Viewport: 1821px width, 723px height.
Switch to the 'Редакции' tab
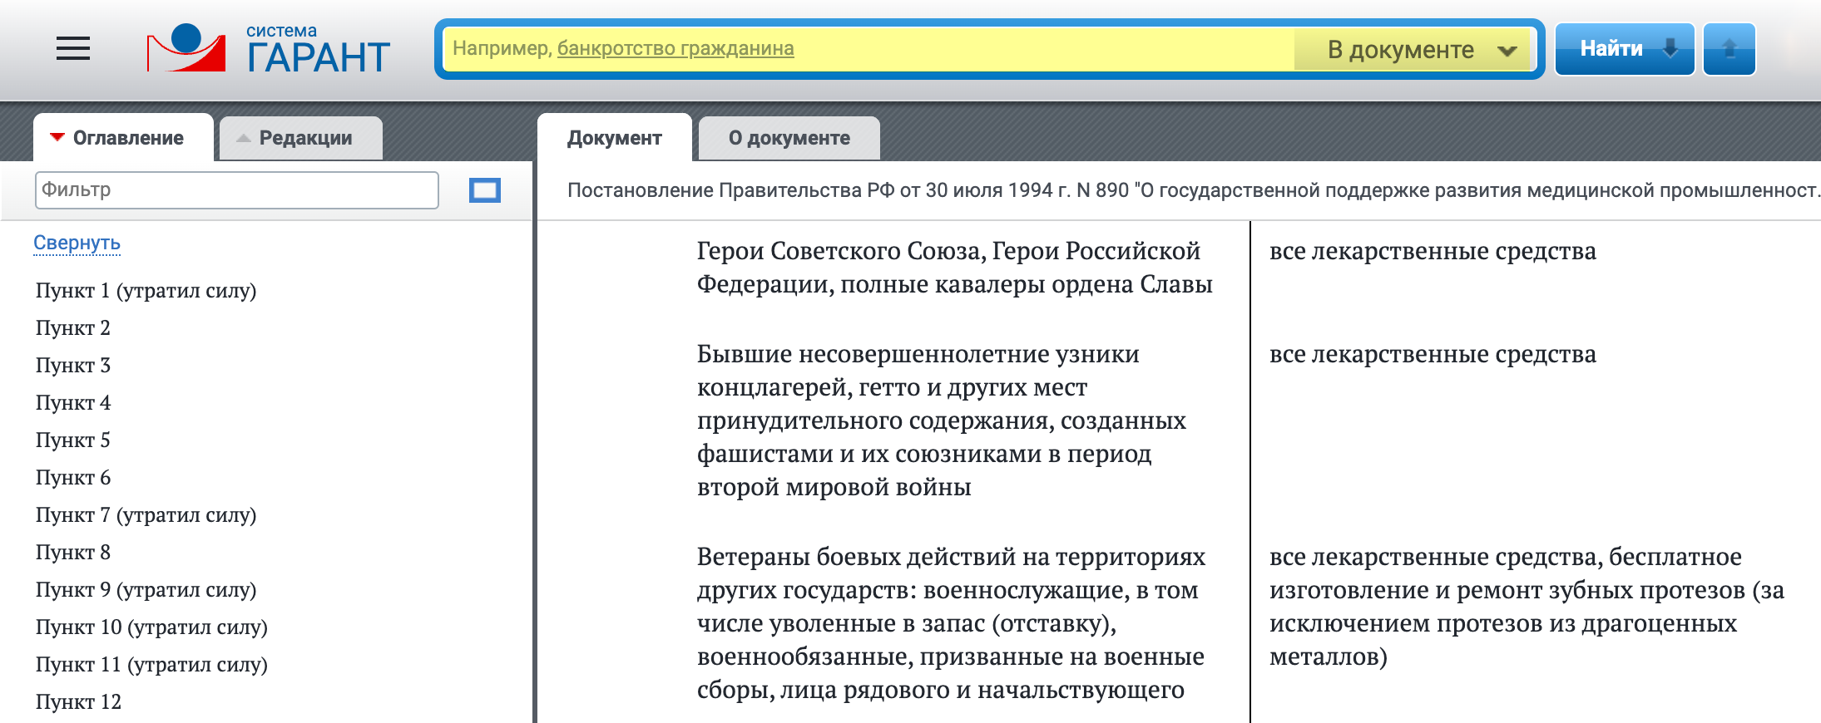coord(300,138)
